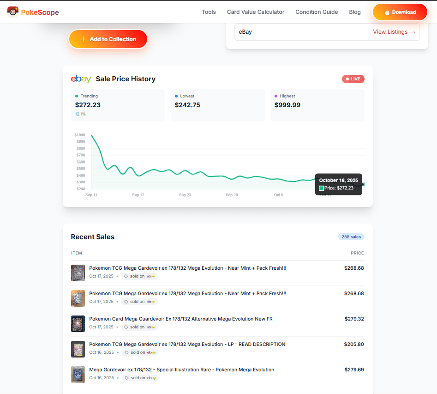The height and width of the screenshot is (394, 437).
Task: Open the View Listings link for eBay
Action: pyautogui.click(x=394, y=32)
